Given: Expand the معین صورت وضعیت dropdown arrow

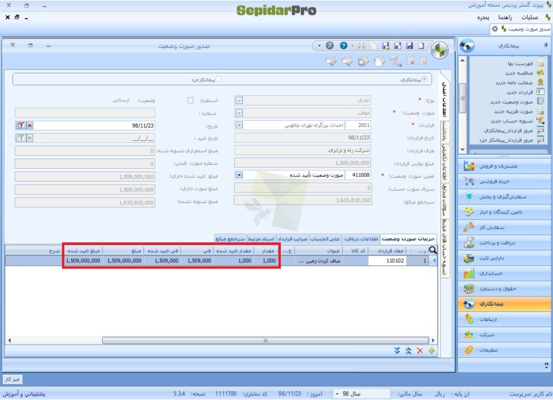Looking at the screenshot, I should tap(239, 175).
